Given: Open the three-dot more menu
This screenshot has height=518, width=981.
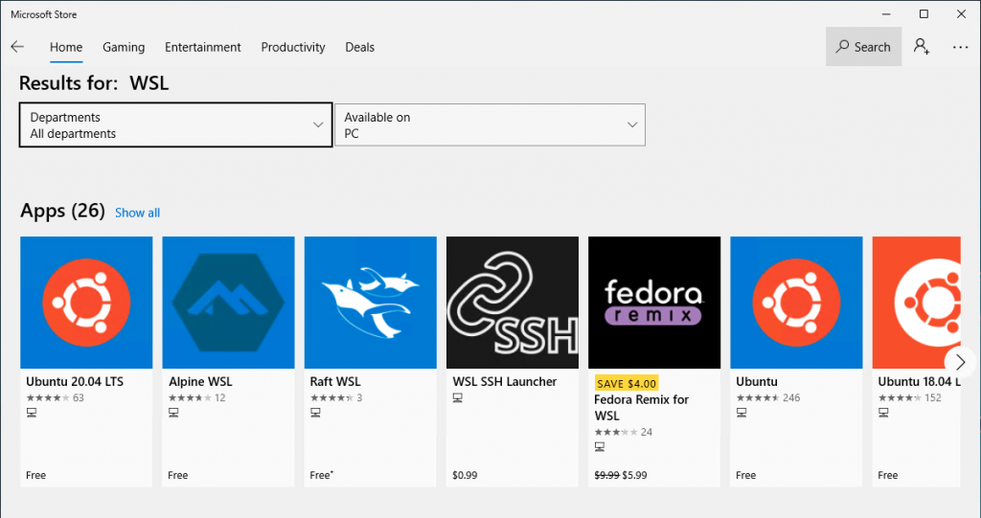Looking at the screenshot, I should (x=960, y=47).
